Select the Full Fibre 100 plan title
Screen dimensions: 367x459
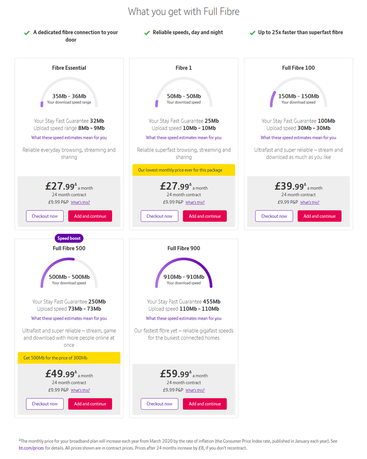(x=298, y=68)
